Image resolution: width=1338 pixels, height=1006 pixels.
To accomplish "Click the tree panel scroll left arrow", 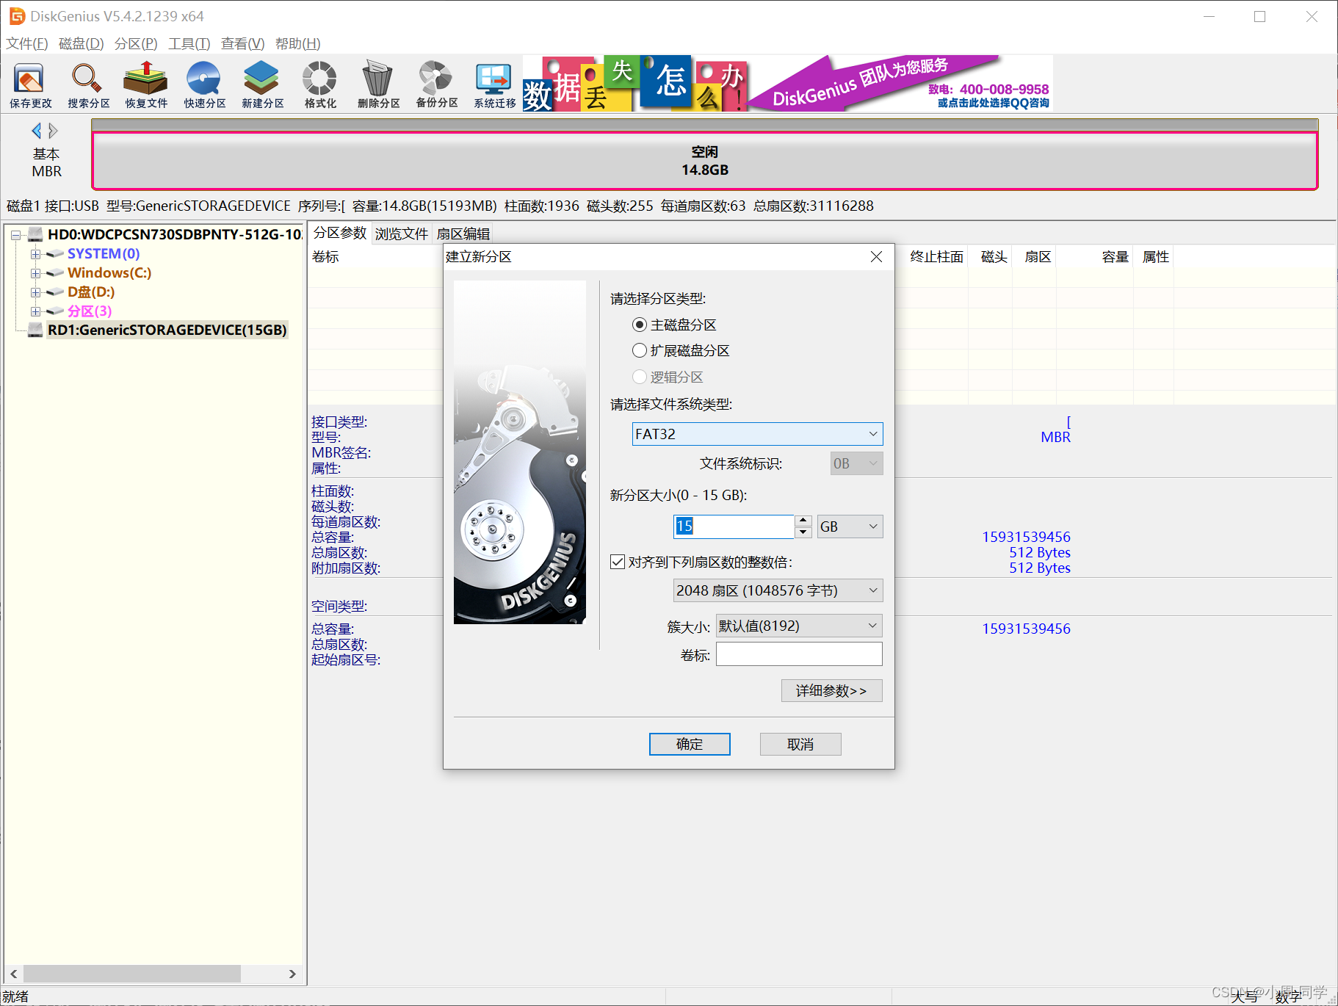I will click(13, 974).
